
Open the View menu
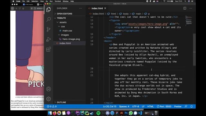pyautogui.click(x=42, y=1)
